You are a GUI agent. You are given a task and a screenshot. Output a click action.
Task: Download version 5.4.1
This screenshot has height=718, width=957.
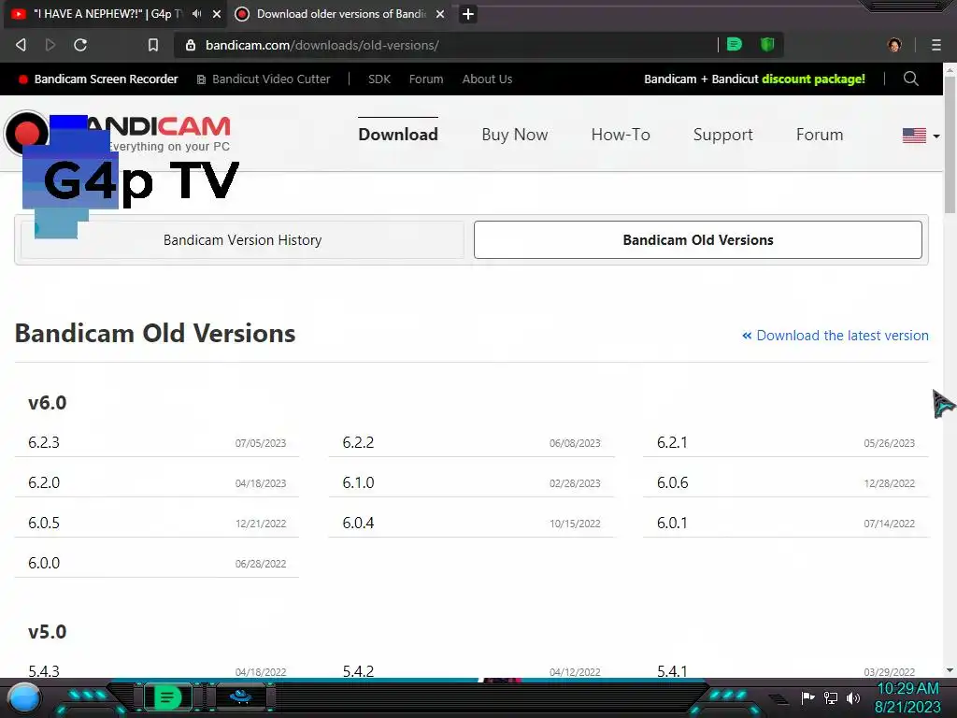pyautogui.click(x=785, y=671)
